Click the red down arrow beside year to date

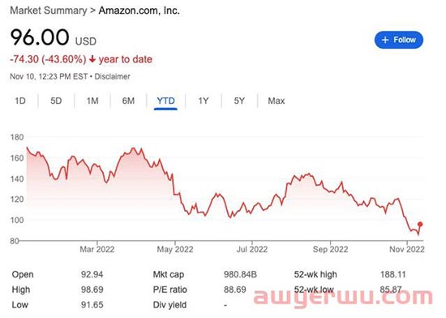[92, 59]
